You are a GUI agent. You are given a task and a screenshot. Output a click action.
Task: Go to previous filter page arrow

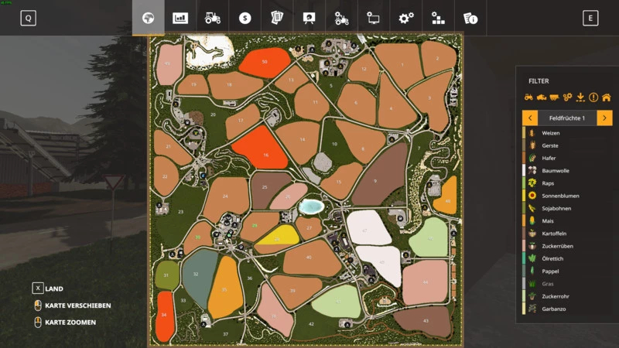pyautogui.click(x=530, y=118)
